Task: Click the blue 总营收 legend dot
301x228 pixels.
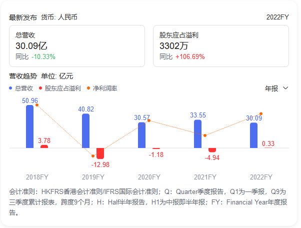Action: pyautogui.click(x=11, y=88)
